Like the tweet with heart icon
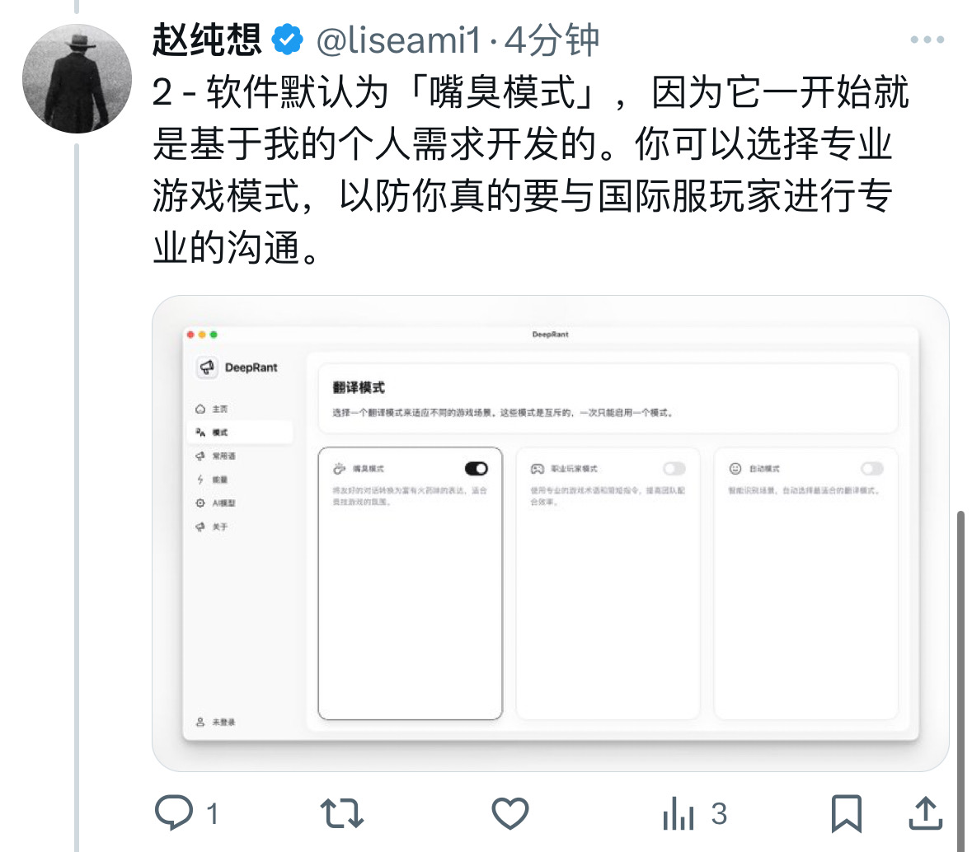The image size is (972, 852). click(510, 813)
